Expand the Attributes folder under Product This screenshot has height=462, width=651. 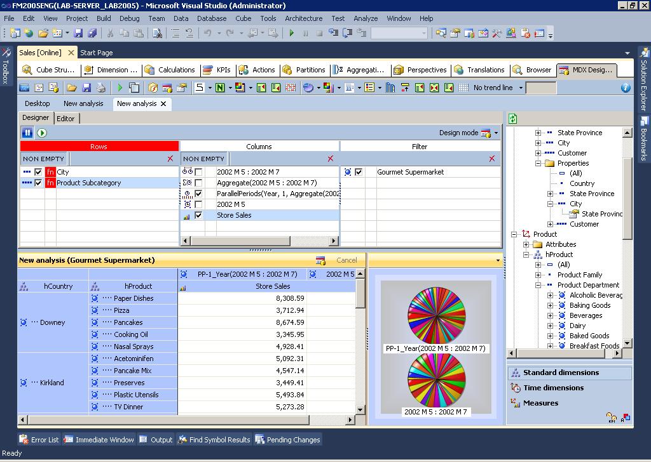526,244
